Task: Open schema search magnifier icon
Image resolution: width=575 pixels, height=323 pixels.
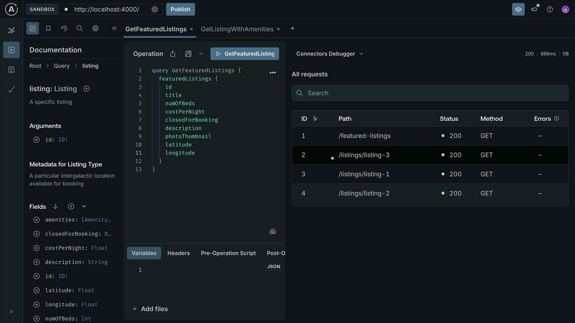Action: point(80,28)
